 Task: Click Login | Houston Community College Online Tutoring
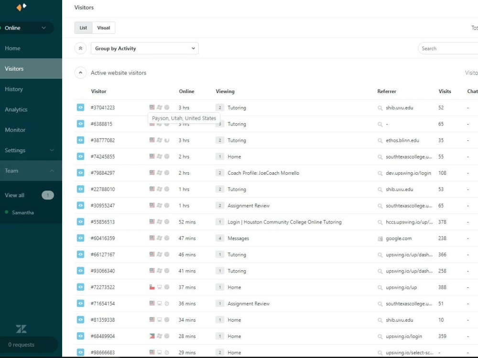[x=284, y=222]
